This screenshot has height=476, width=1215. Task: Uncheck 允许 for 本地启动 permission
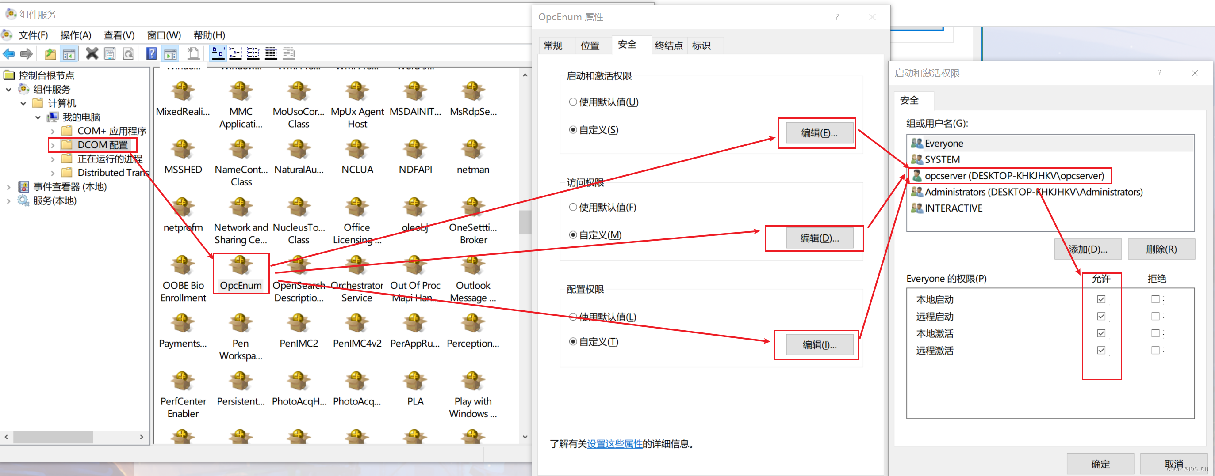coord(1101,299)
